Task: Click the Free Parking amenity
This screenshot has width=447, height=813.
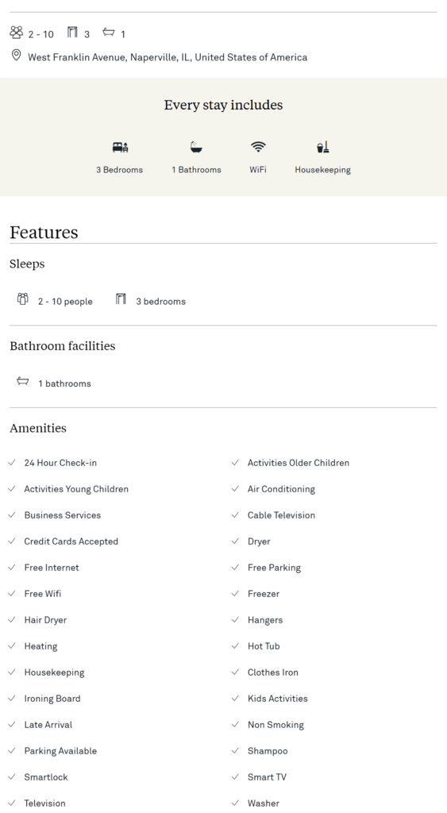Action: tap(274, 568)
